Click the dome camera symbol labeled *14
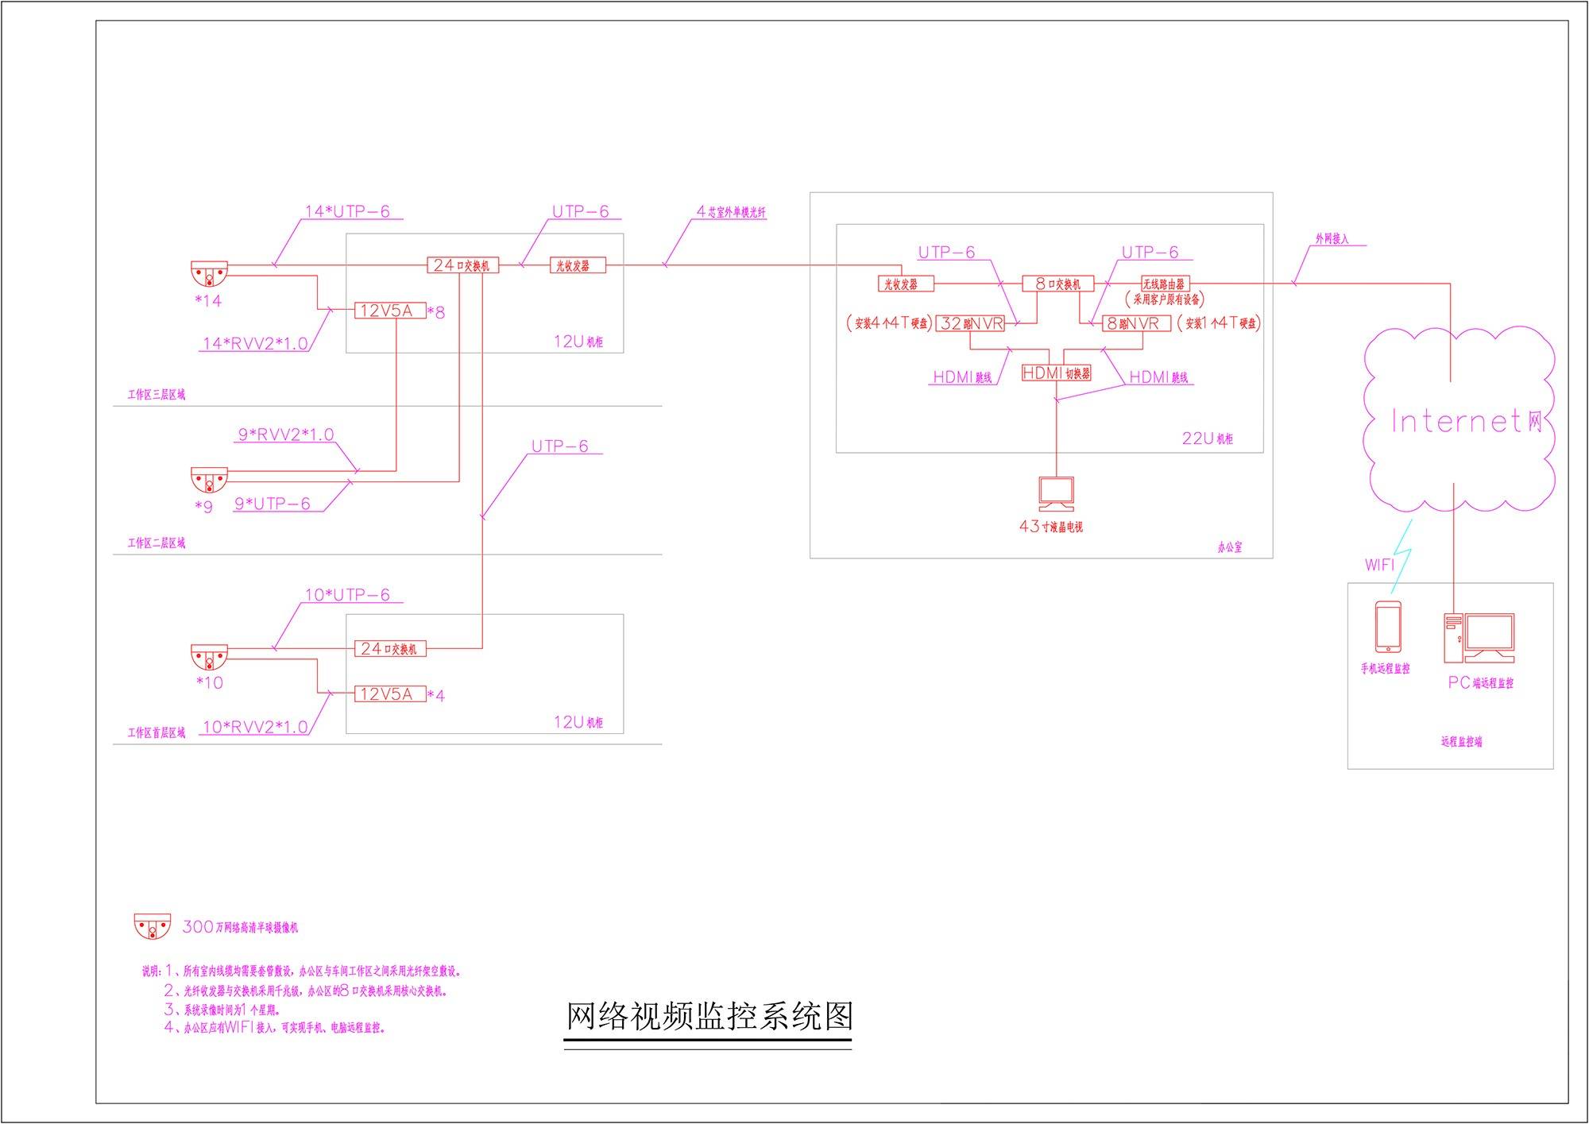 [x=209, y=274]
